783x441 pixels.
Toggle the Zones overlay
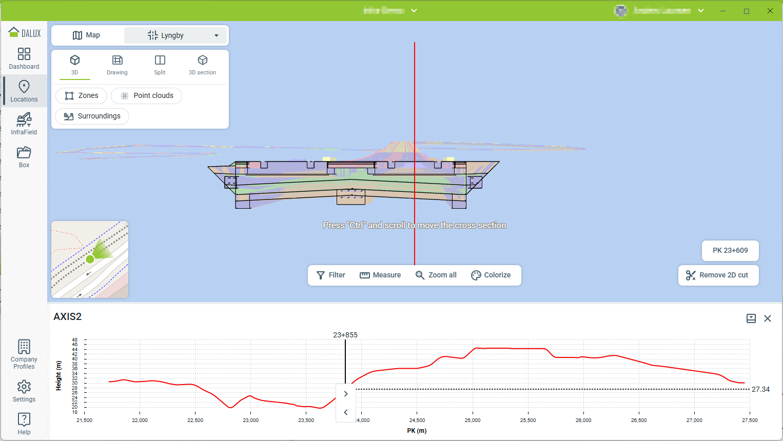pos(81,96)
